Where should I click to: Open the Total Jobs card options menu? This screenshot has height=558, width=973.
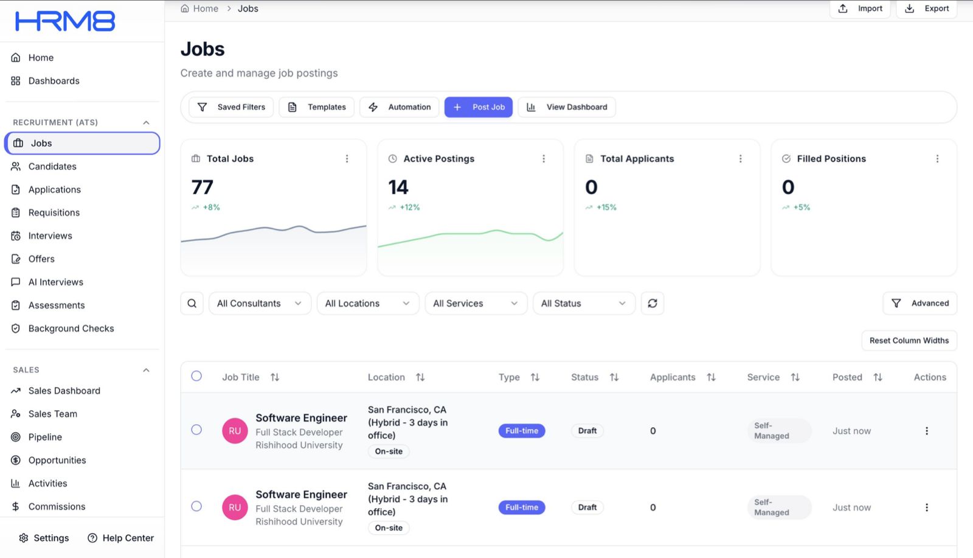tap(347, 159)
